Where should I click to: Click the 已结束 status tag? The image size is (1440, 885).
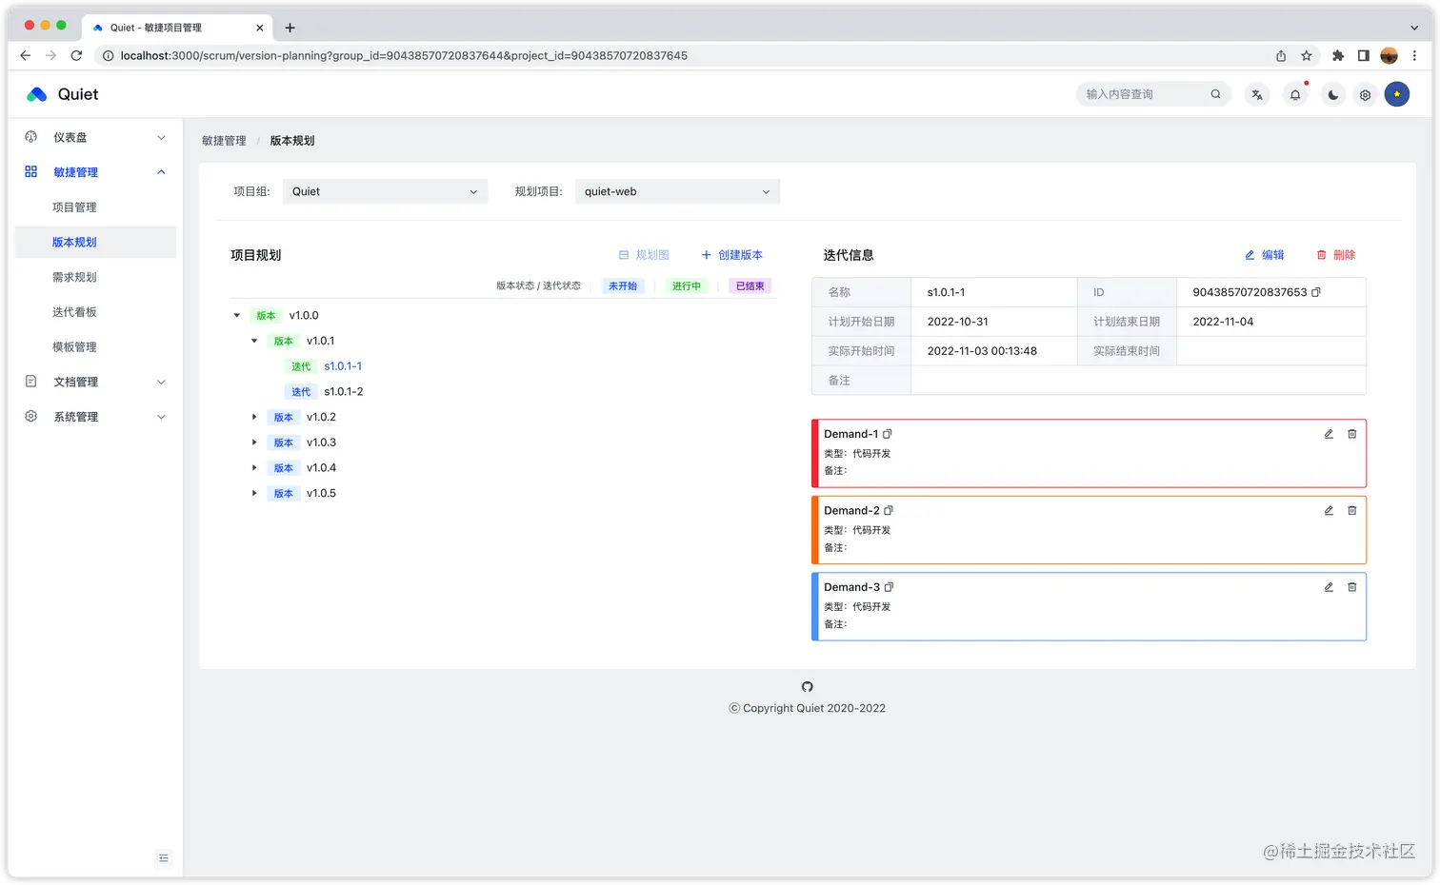(750, 285)
